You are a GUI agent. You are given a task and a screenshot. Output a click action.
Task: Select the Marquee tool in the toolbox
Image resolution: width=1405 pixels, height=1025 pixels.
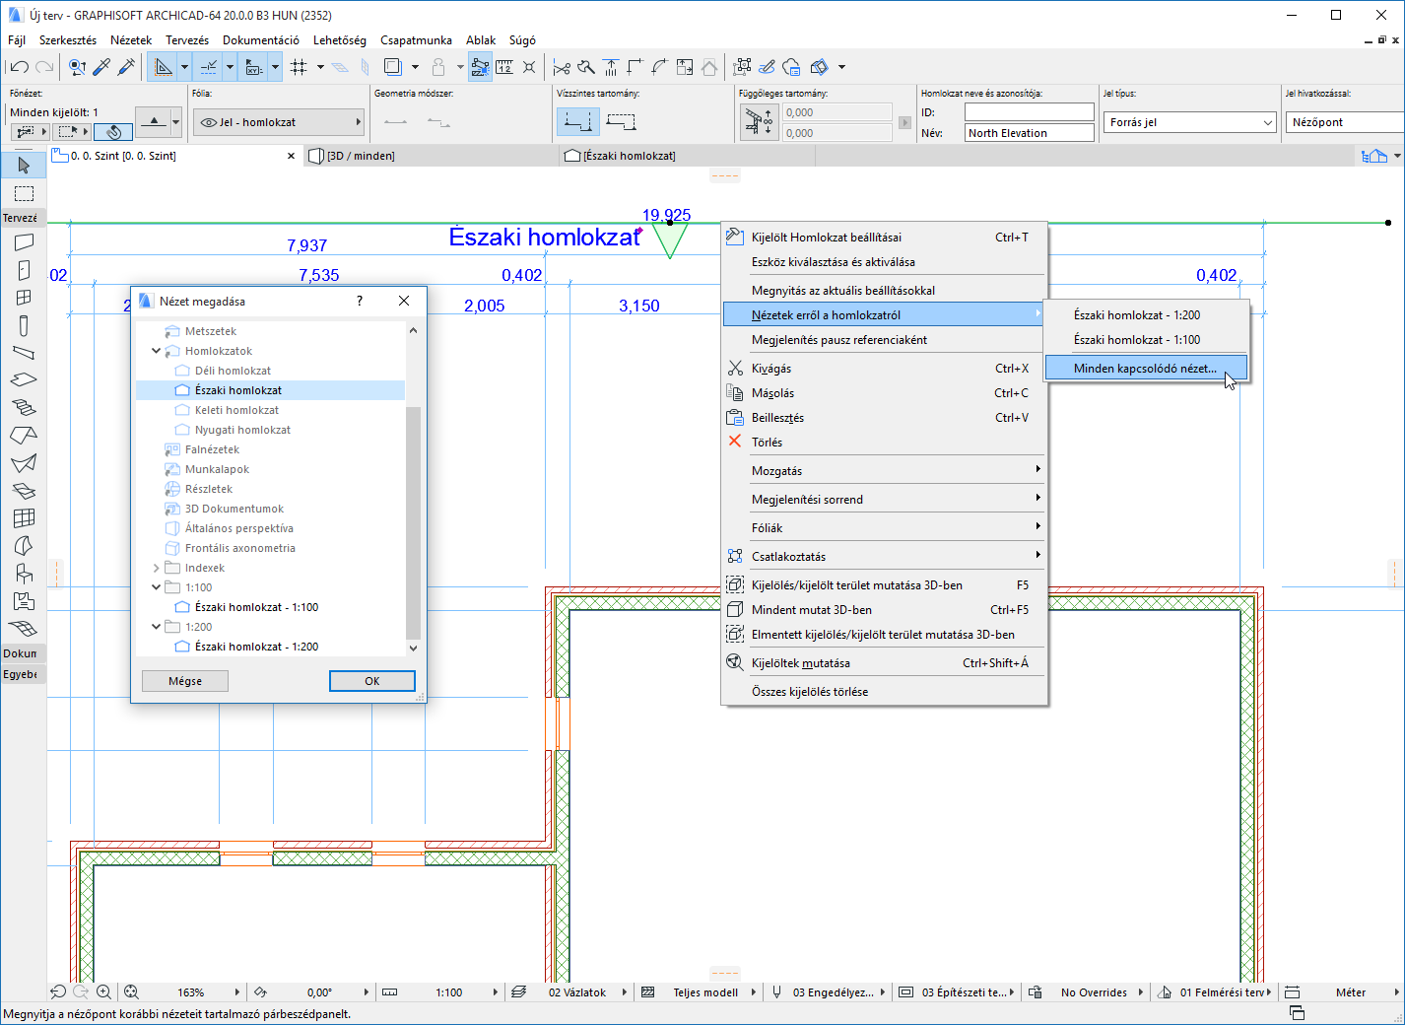pyautogui.click(x=24, y=193)
